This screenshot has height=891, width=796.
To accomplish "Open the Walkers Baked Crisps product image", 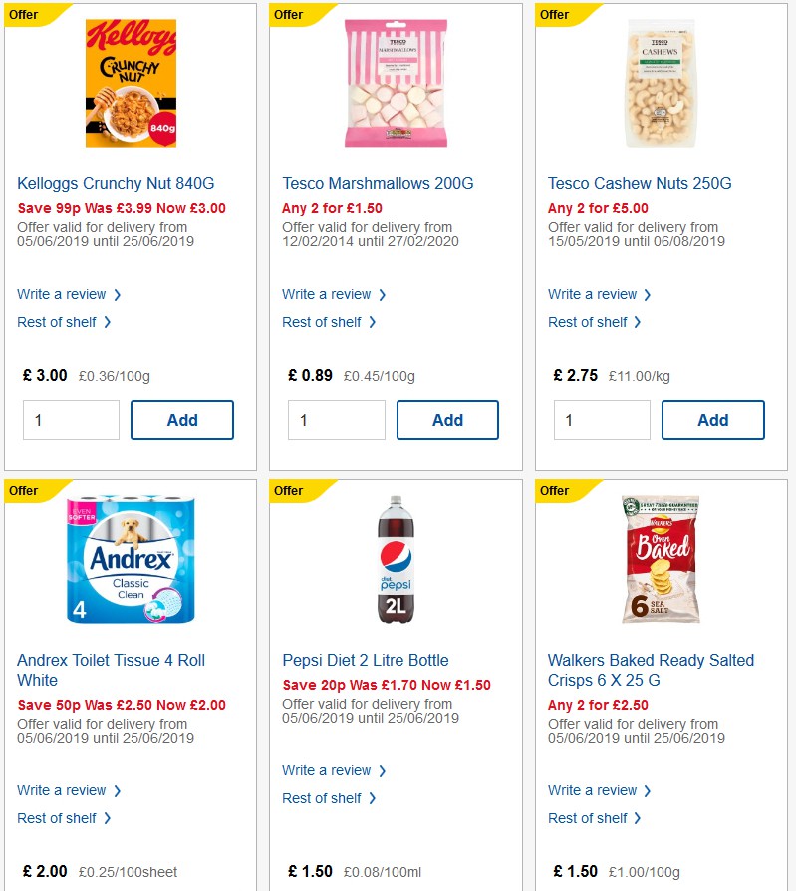I will pyautogui.click(x=660, y=559).
